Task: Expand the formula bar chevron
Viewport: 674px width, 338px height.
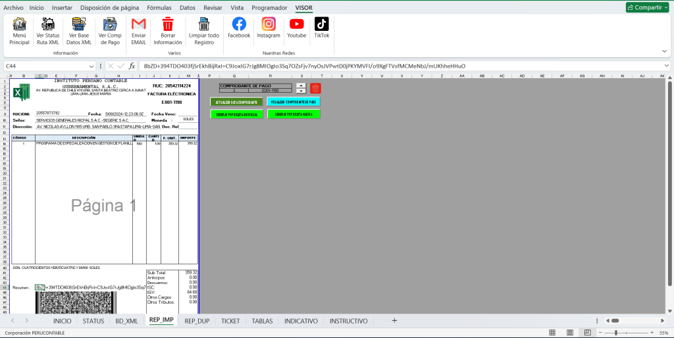Action: pos(667,66)
